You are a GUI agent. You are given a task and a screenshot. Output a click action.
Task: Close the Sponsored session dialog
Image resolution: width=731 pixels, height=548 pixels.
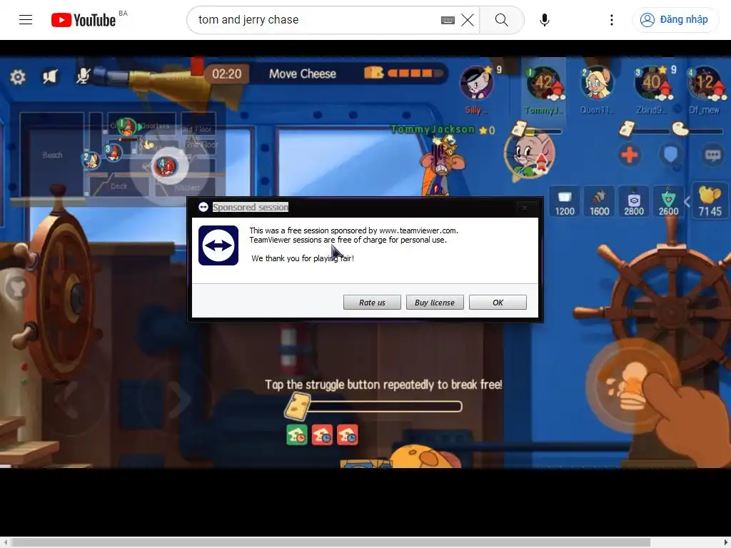coord(525,208)
